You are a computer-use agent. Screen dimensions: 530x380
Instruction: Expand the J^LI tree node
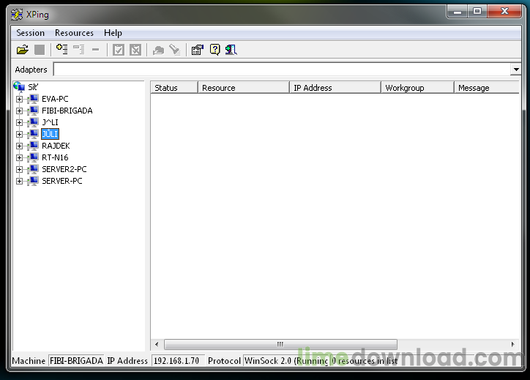coord(19,122)
